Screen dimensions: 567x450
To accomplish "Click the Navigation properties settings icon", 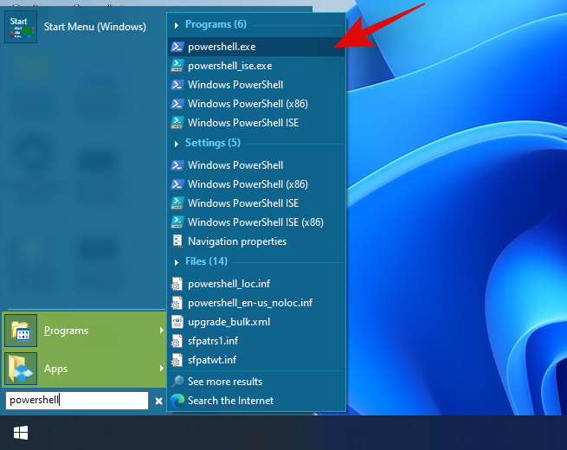I will click(x=177, y=241).
